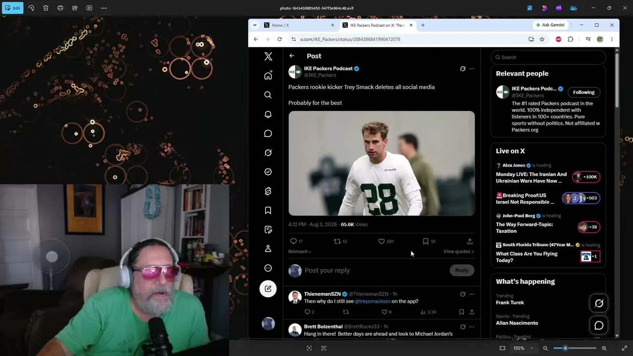Open more options on ThienemanSZN reply
The height and width of the screenshot is (356, 633).
click(x=472, y=294)
